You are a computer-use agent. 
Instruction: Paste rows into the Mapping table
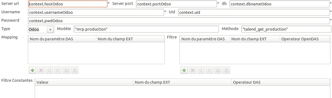[x=74, y=70]
